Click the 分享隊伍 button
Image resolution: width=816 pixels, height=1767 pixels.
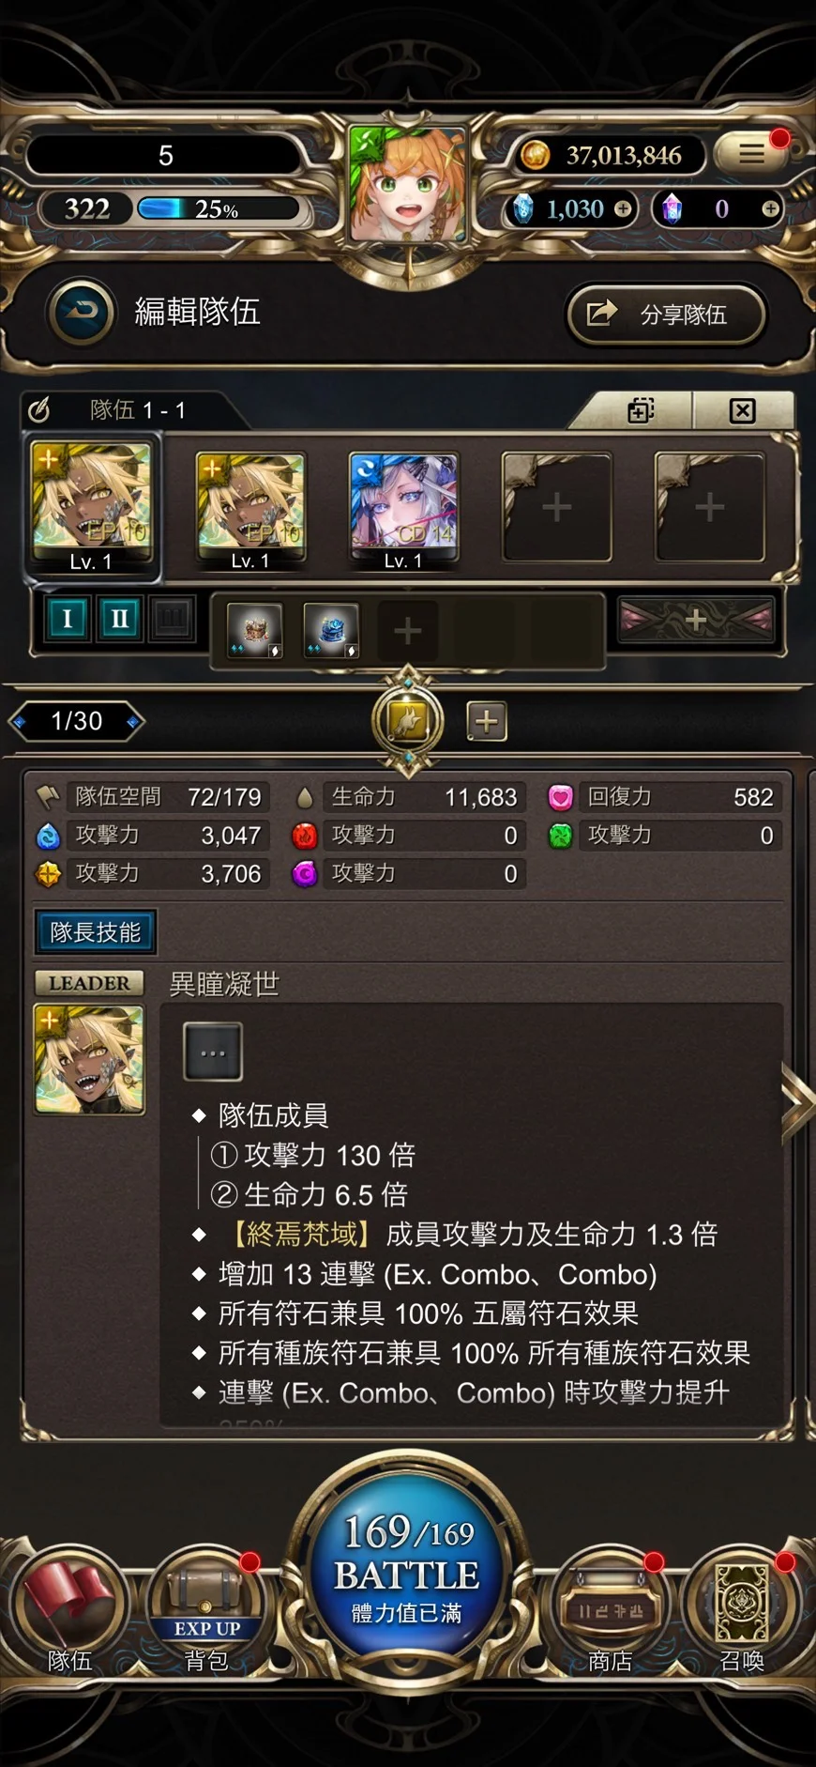tap(667, 314)
